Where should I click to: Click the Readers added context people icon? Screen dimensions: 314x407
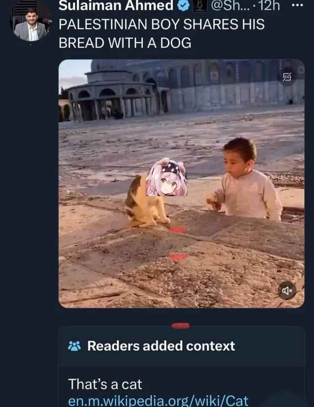75,346
